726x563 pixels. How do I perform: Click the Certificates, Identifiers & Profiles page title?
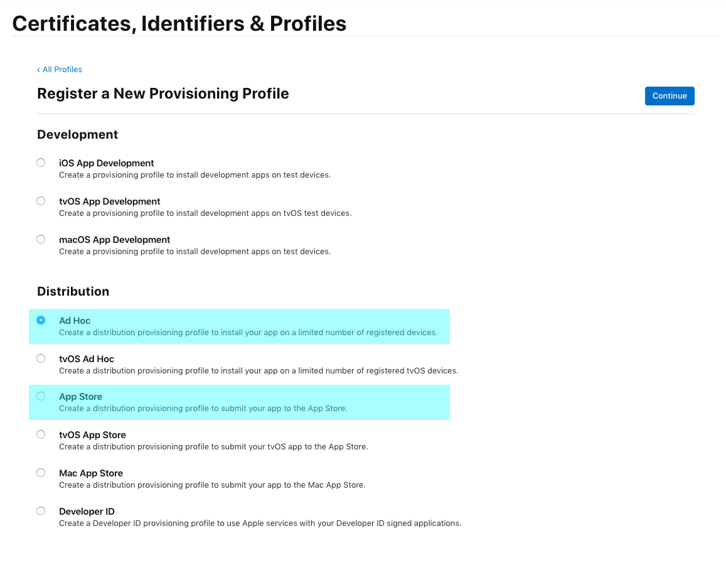pyautogui.click(x=179, y=23)
